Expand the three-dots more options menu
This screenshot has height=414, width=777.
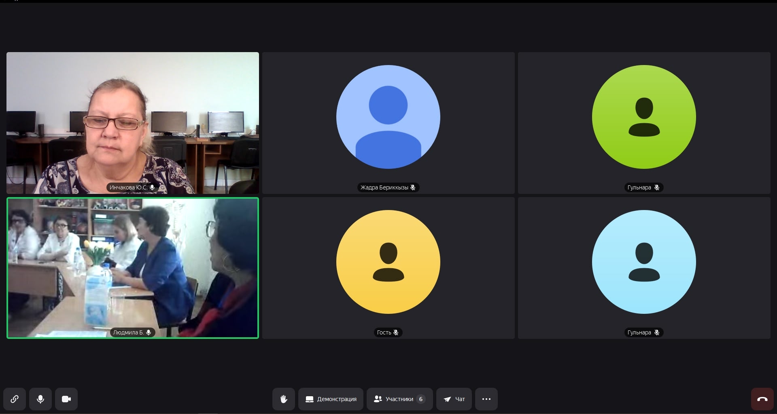coord(486,399)
